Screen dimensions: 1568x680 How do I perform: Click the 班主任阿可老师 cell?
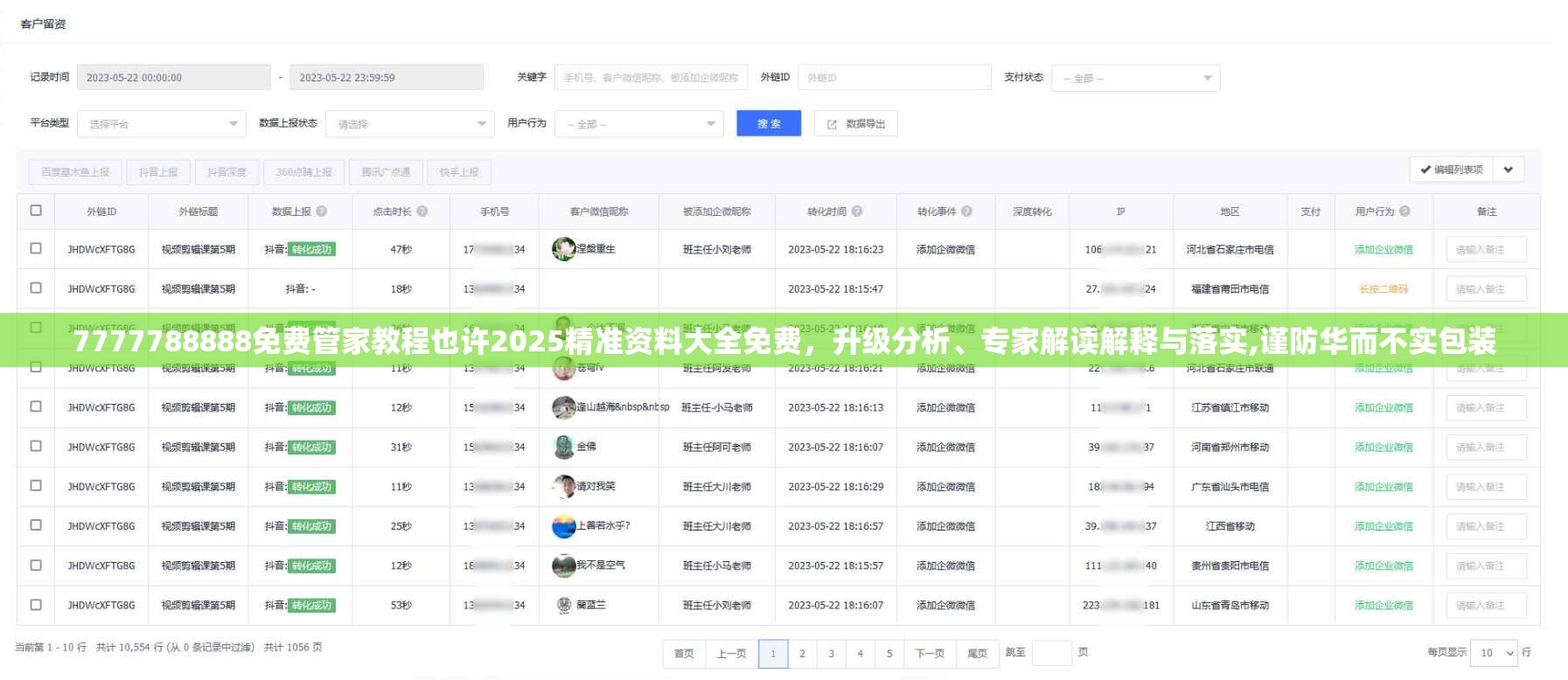[716, 448]
